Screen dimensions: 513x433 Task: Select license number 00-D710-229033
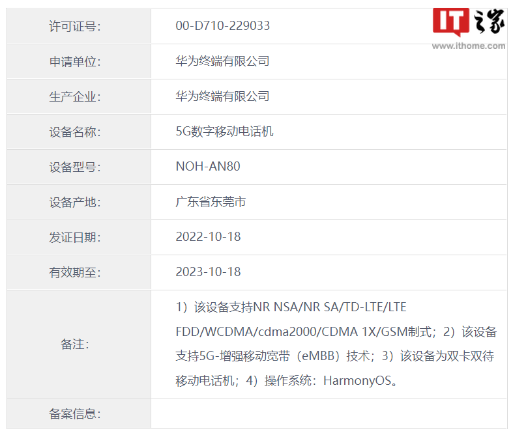tap(222, 26)
